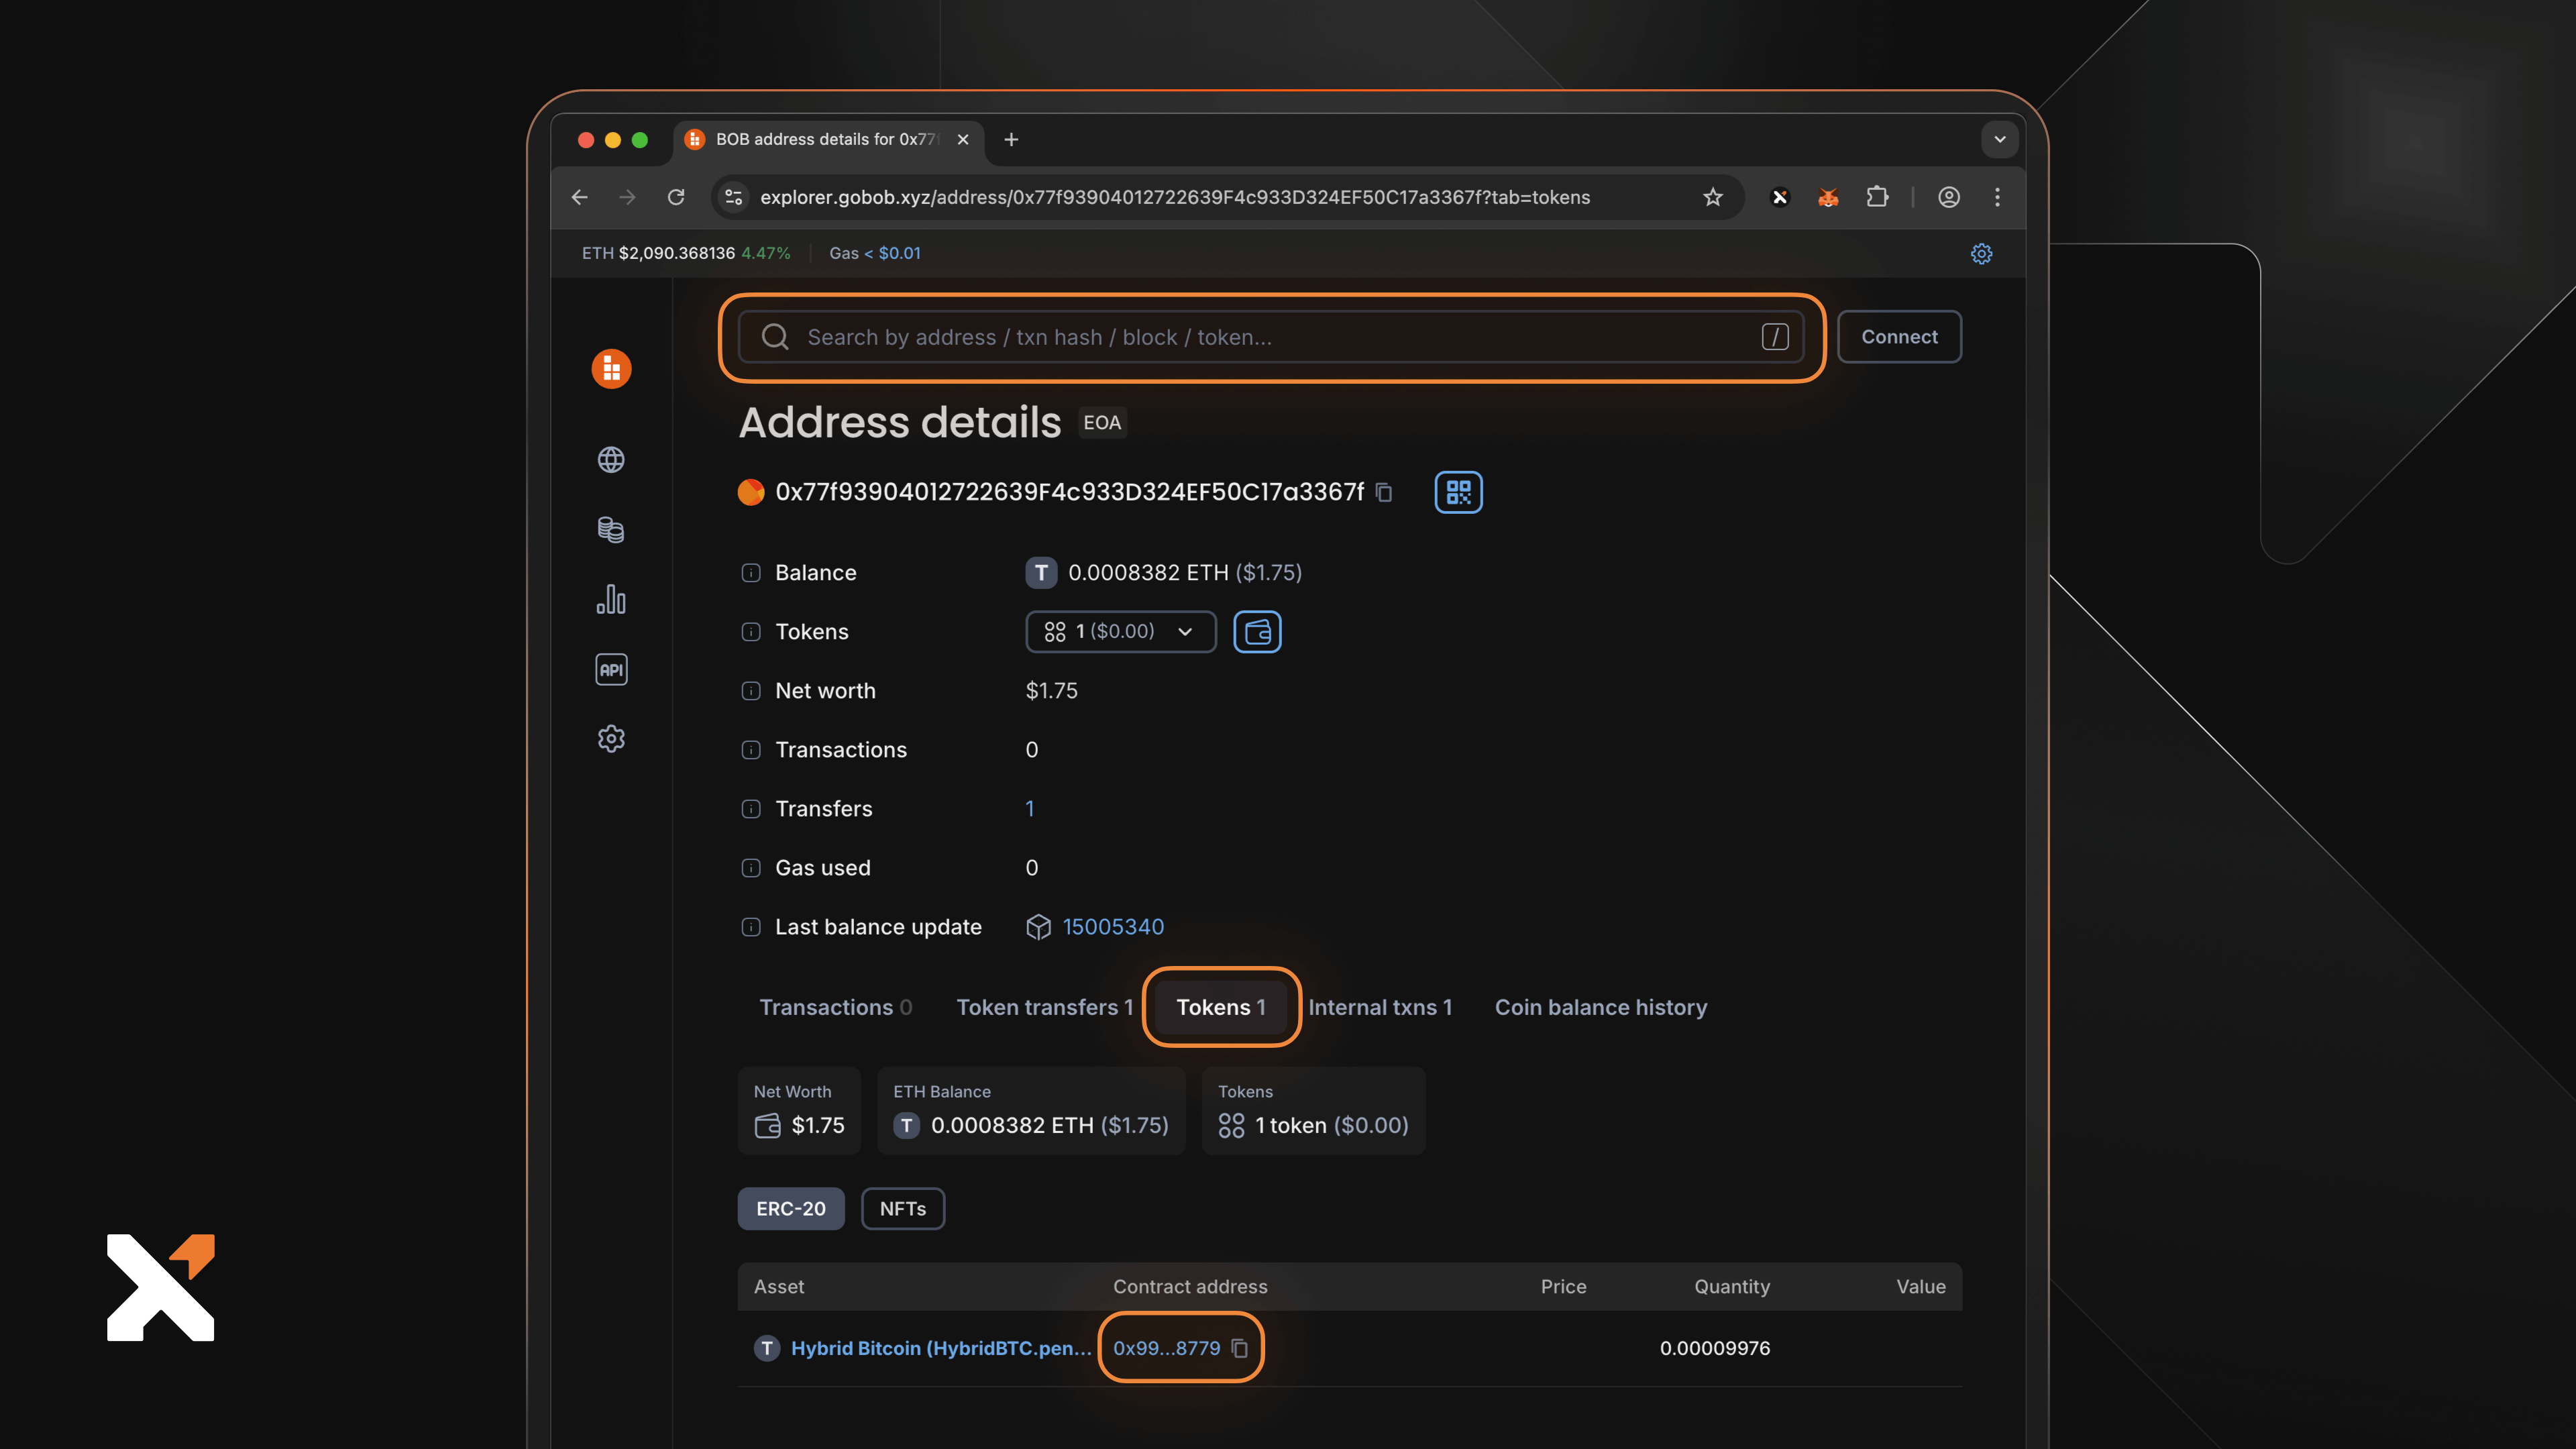Open the browser extensions puzzle icon
2576x1449 pixels.
point(1877,197)
